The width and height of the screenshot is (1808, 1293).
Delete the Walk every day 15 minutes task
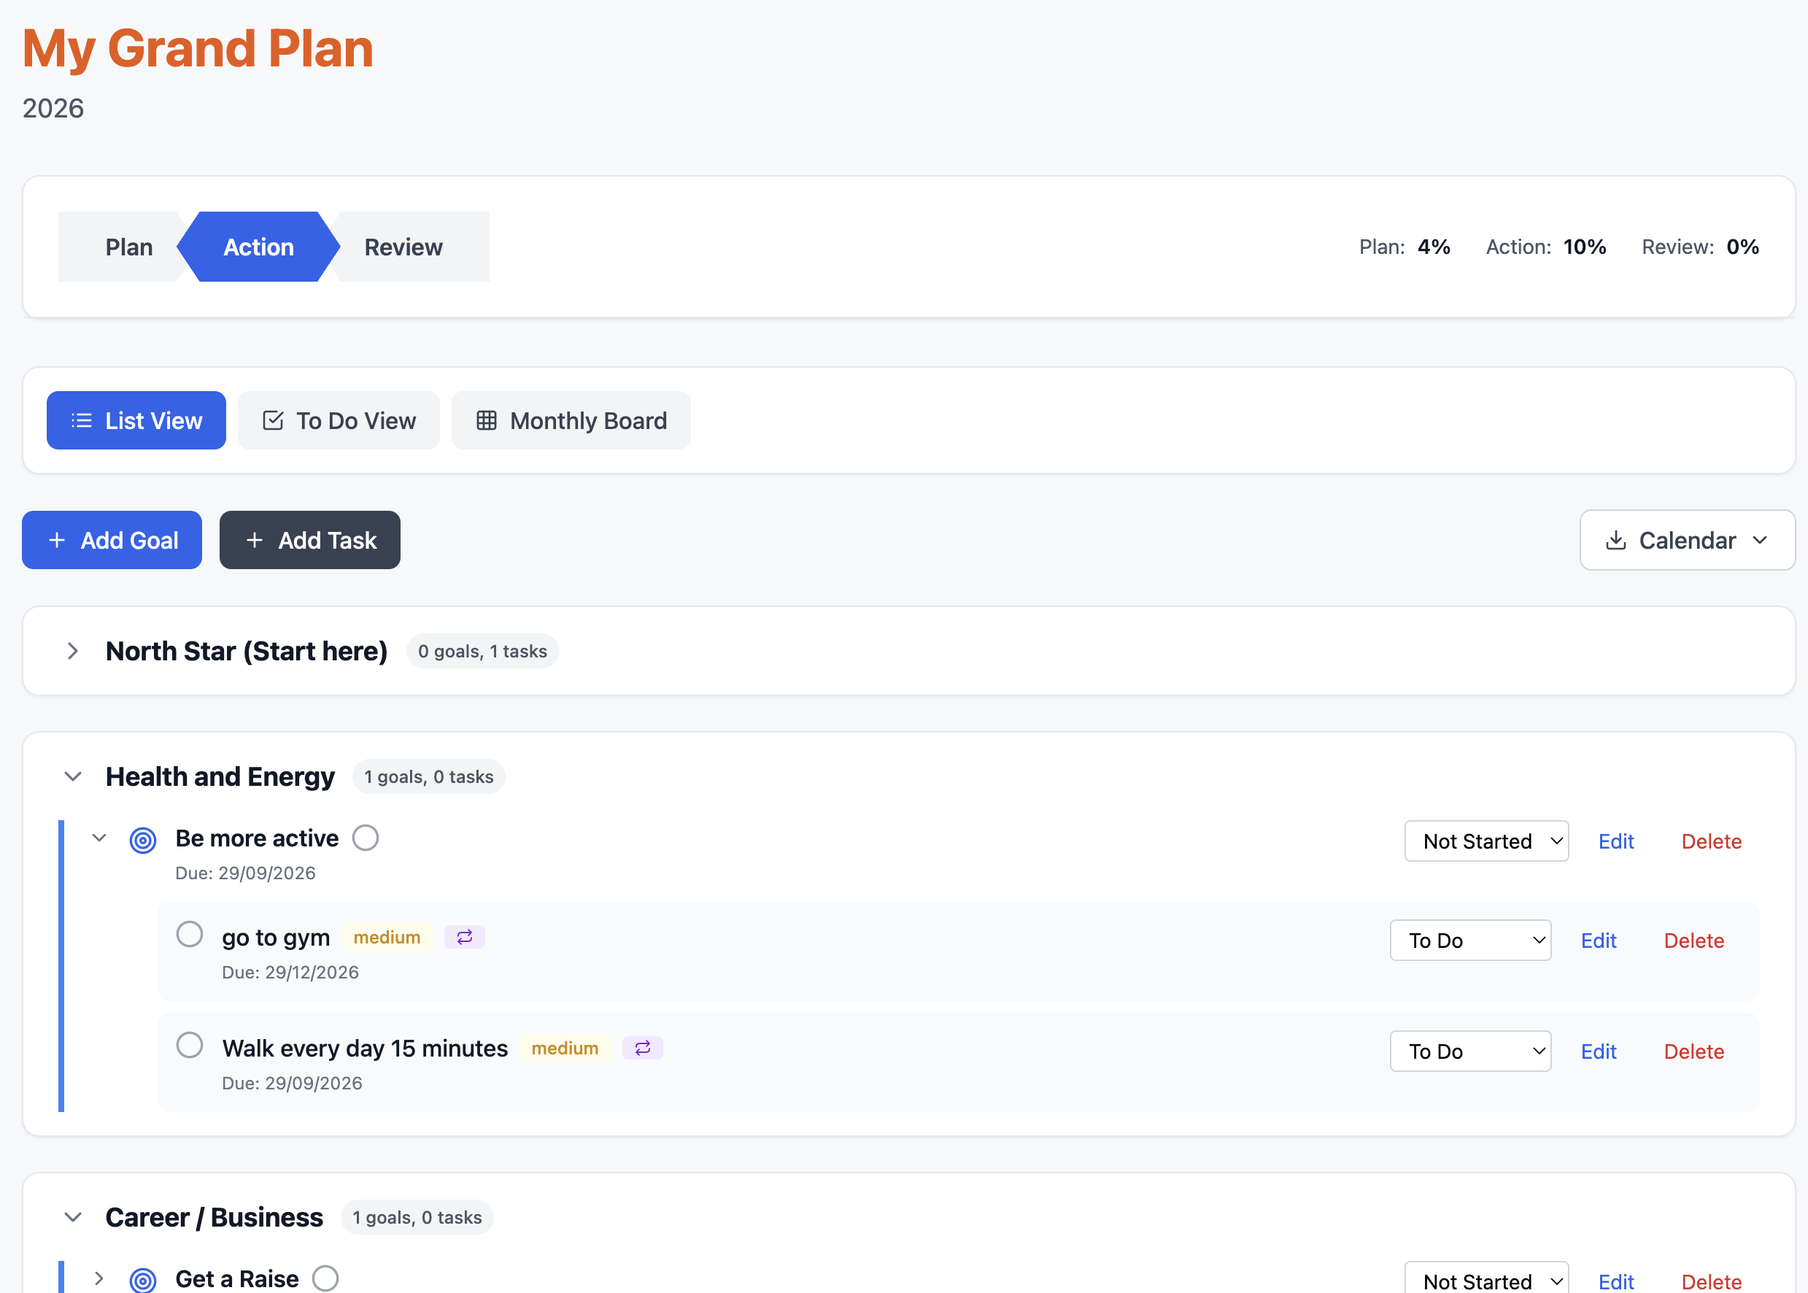pyautogui.click(x=1693, y=1051)
